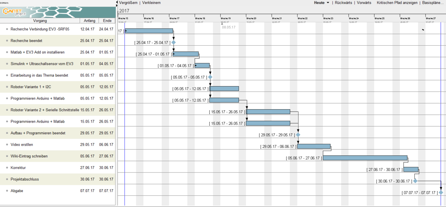Toggle Kritischen Pfad anzeigen

(x=397, y=3)
